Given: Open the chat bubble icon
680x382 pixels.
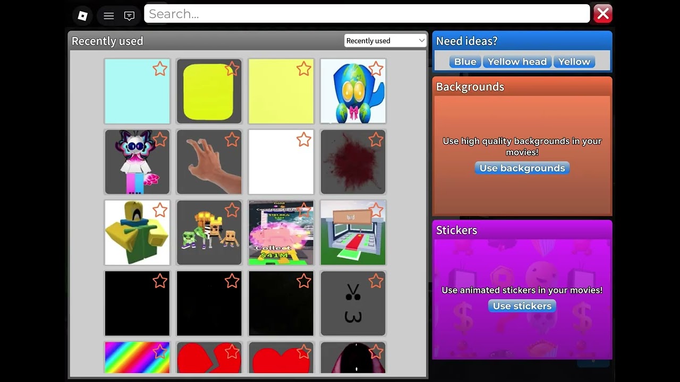Looking at the screenshot, I should pyautogui.click(x=129, y=16).
